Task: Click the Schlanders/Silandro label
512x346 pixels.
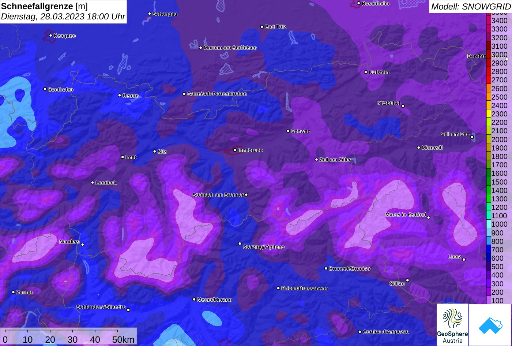Action: [101, 307]
